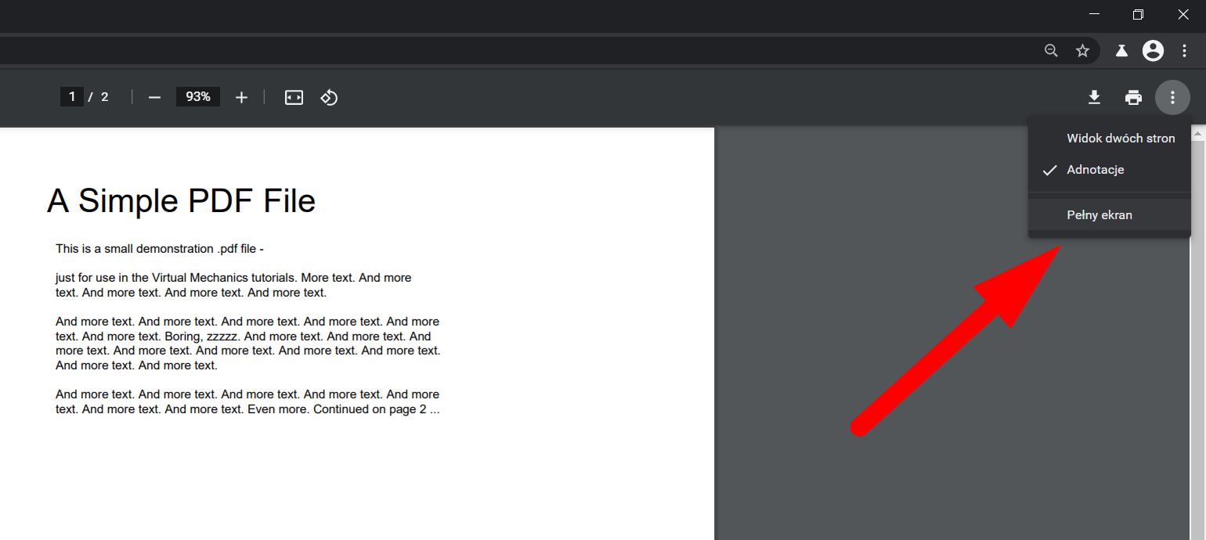Toggle the Adnotacje checkmark option
Image resolution: width=1206 pixels, height=540 pixels.
click(x=1095, y=170)
